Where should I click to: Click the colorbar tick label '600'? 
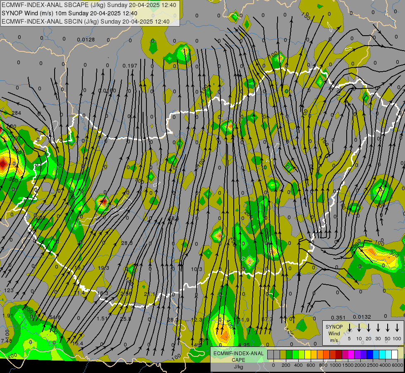point(311,365)
